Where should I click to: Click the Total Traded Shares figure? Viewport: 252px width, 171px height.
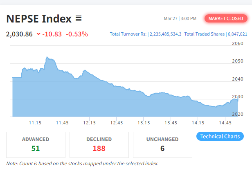pyautogui.click(x=237, y=34)
